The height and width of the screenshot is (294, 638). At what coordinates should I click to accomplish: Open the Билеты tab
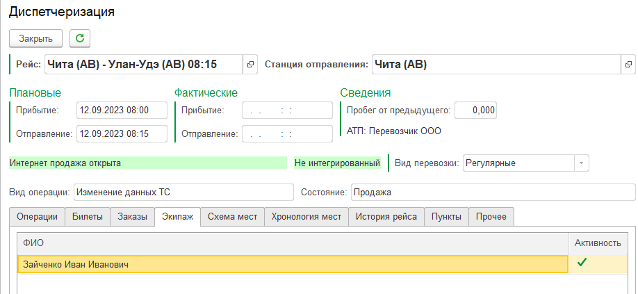pyautogui.click(x=88, y=217)
